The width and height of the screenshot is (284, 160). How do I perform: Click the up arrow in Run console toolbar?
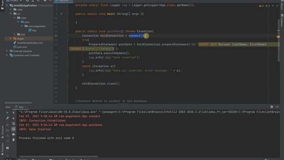[x=13, y=112]
